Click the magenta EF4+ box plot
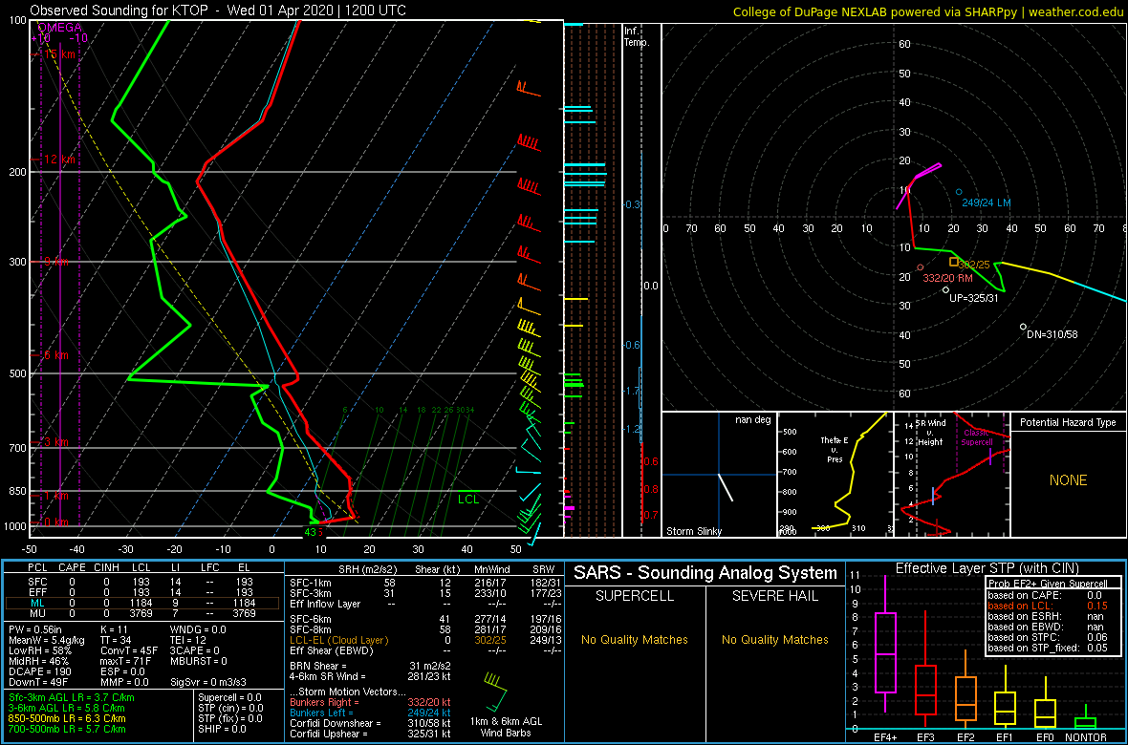 (885, 644)
